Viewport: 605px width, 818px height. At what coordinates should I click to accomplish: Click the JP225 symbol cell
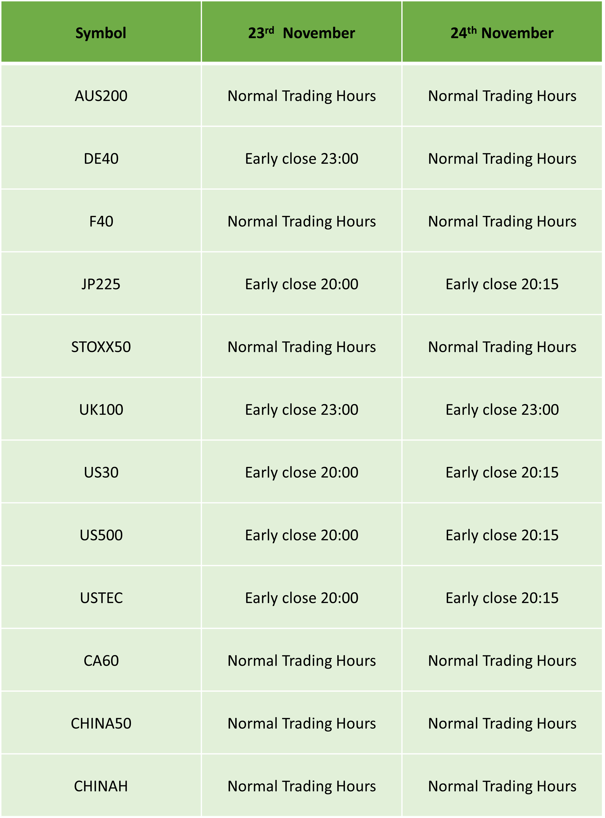tap(101, 283)
